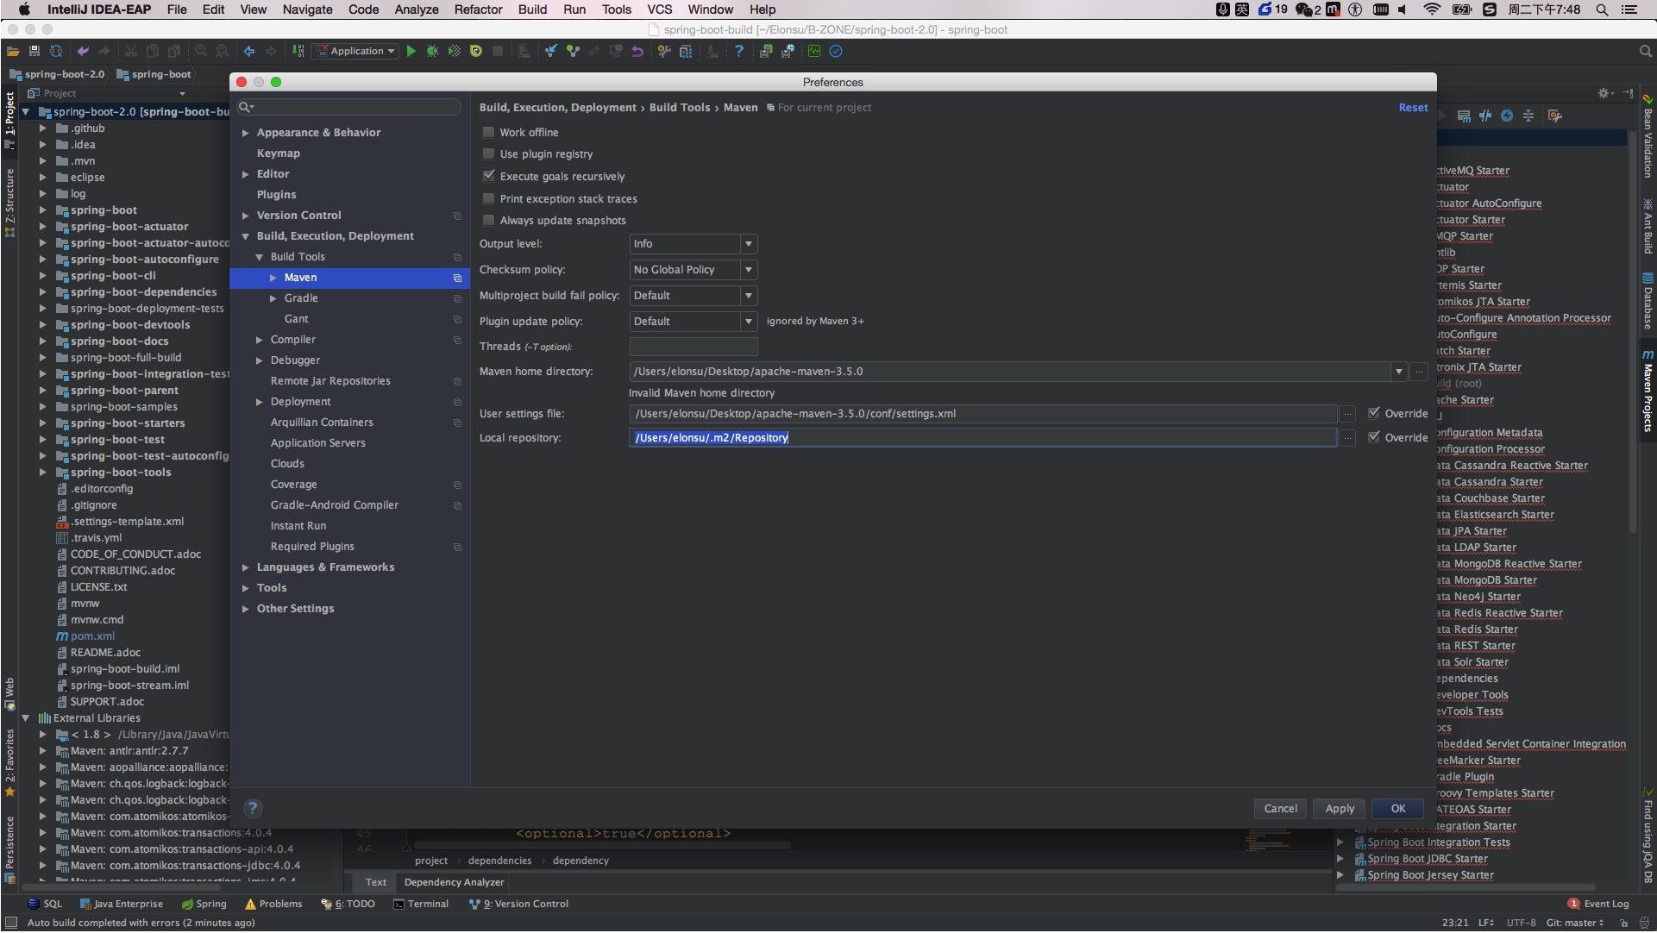Open the Refactor menu

click(478, 9)
